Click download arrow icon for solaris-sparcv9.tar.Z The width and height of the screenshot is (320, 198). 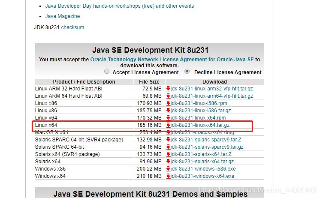[169, 140]
